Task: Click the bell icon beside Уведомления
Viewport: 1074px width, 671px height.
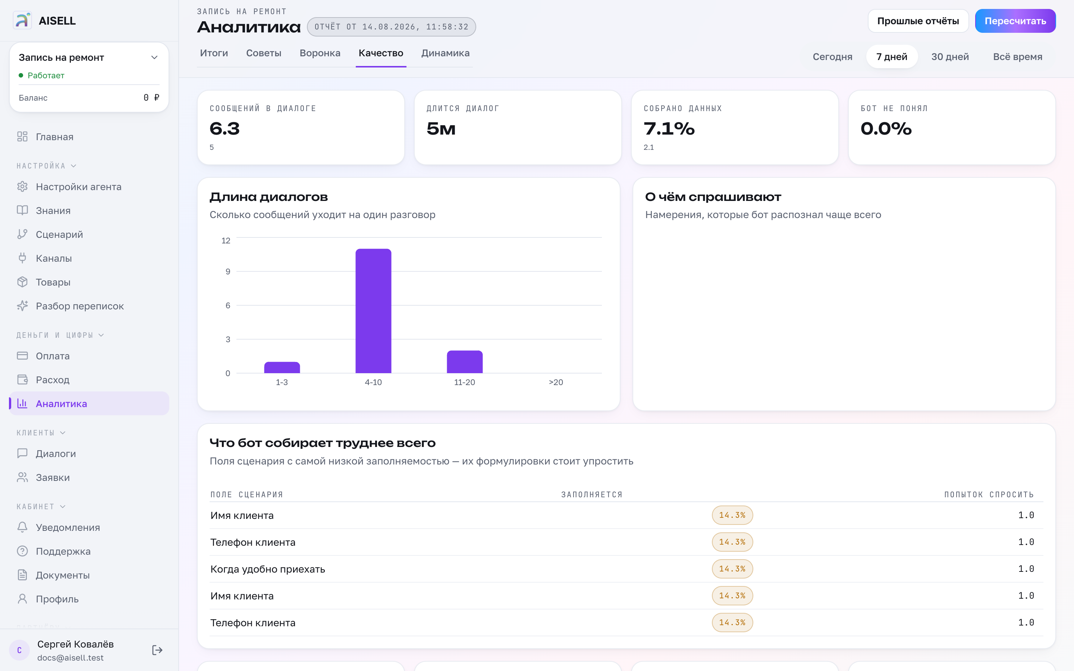Action: point(22,527)
